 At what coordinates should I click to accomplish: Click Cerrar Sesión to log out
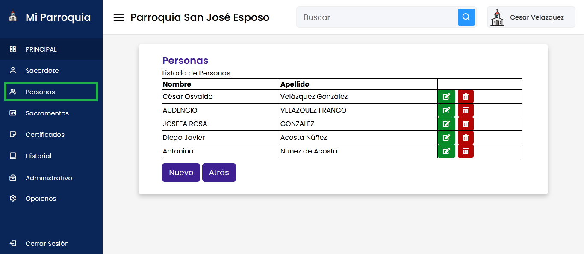tap(47, 244)
